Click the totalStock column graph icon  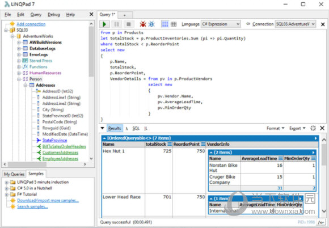(x=170, y=144)
